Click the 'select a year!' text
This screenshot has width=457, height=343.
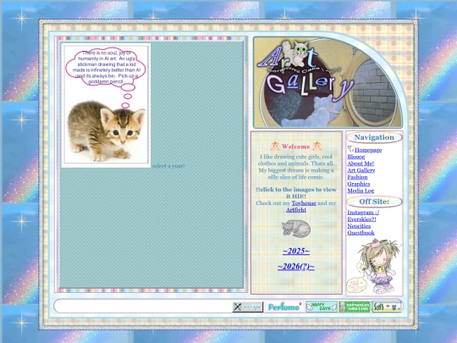[x=168, y=166]
